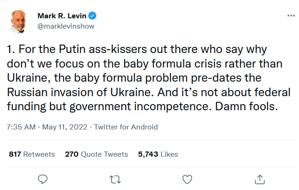299x190 pixels.
Task: Reply to the tweet via speech bubble icon
Action: [x=43, y=179]
